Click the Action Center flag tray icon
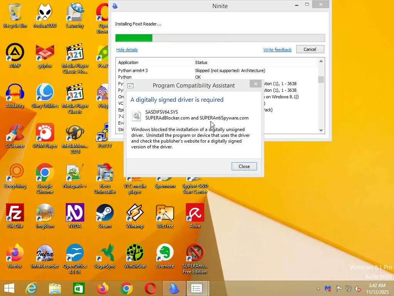The image size is (394, 296). click(x=339, y=288)
